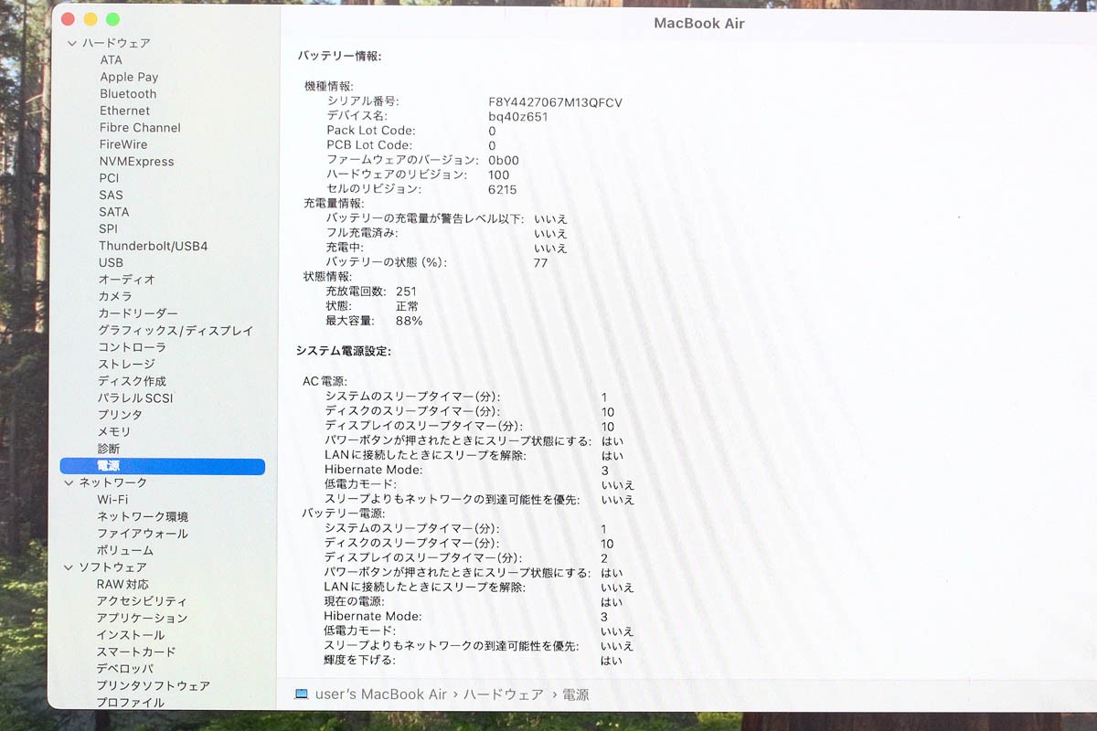Collapse the ソフトウェア section chevron
This screenshot has width=1097, height=731.
click(x=69, y=567)
